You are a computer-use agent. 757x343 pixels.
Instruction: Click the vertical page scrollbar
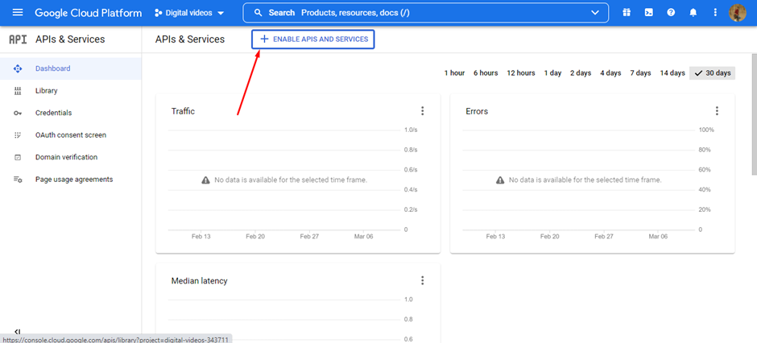[754, 114]
